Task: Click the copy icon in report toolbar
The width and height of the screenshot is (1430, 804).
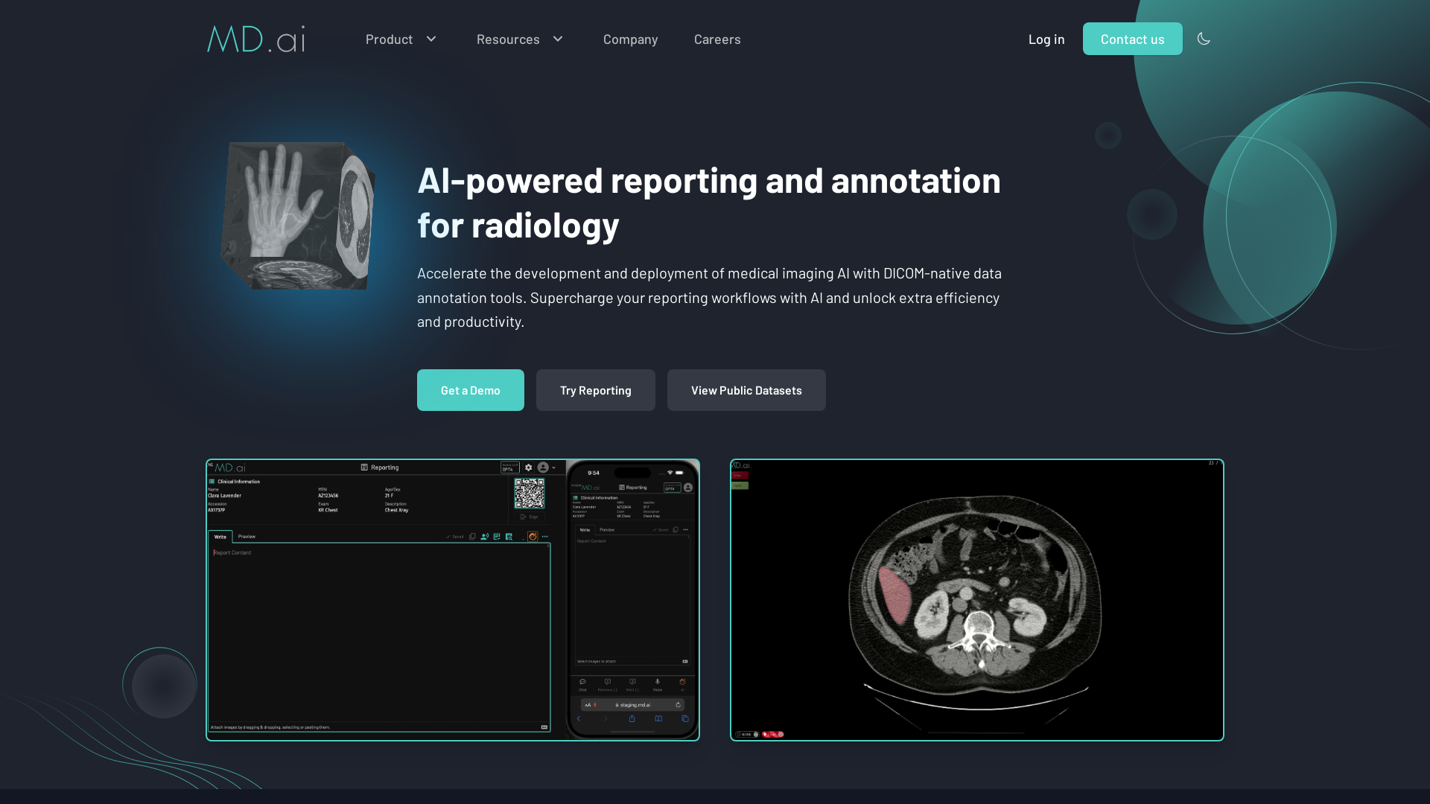Action: (x=472, y=537)
